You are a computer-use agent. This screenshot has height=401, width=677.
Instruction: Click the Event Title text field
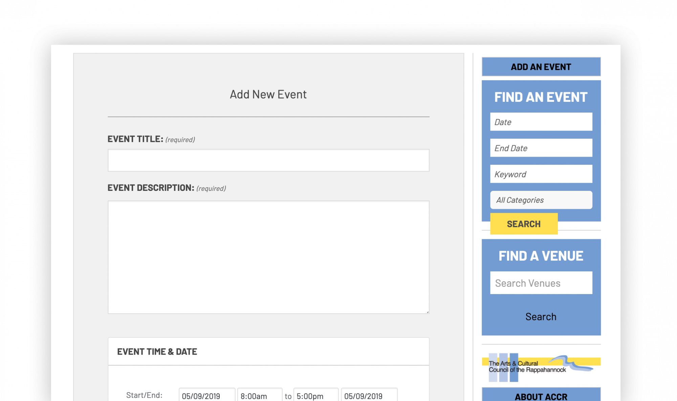point(268,159)
